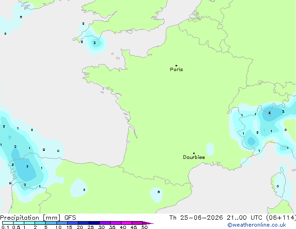This screenshot has height=229, width=296.
Task: Select the 30–35 mm purple legend swatch
Action: point(105,223)
